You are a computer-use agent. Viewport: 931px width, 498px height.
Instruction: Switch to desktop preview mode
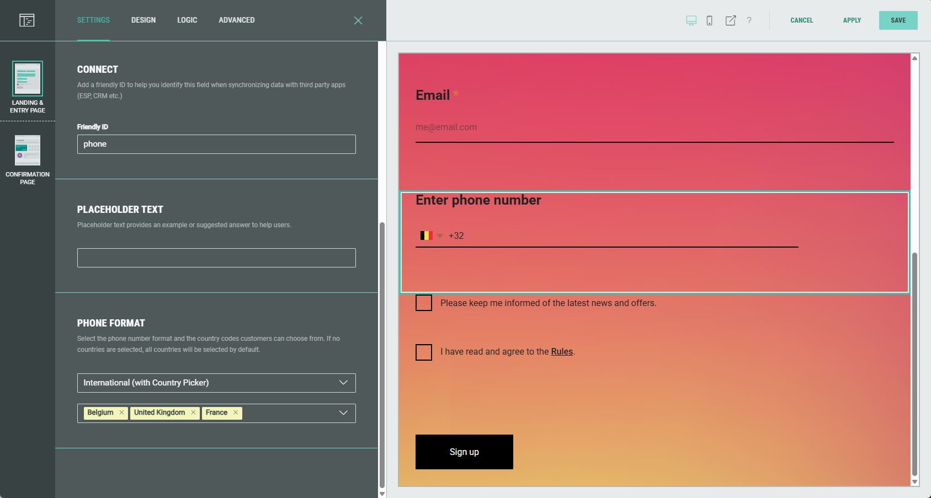(x=691, y=20)
